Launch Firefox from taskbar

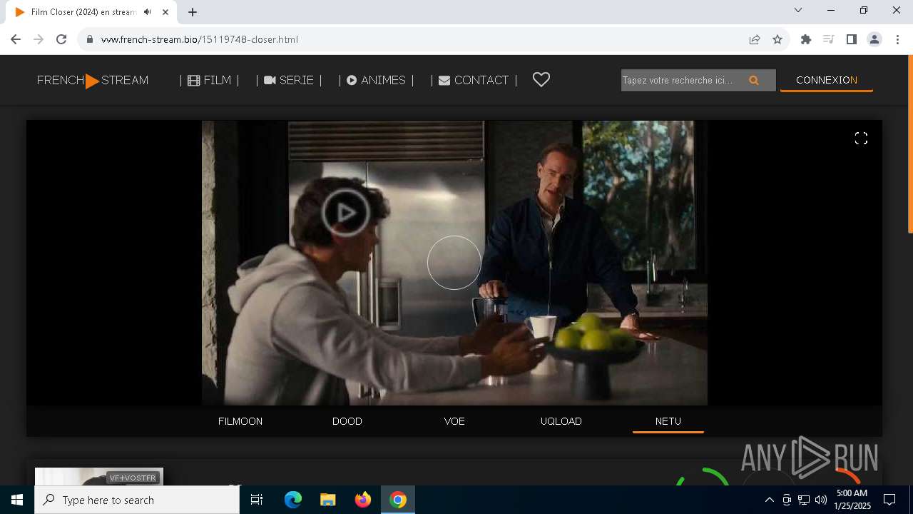pos(363,500)
